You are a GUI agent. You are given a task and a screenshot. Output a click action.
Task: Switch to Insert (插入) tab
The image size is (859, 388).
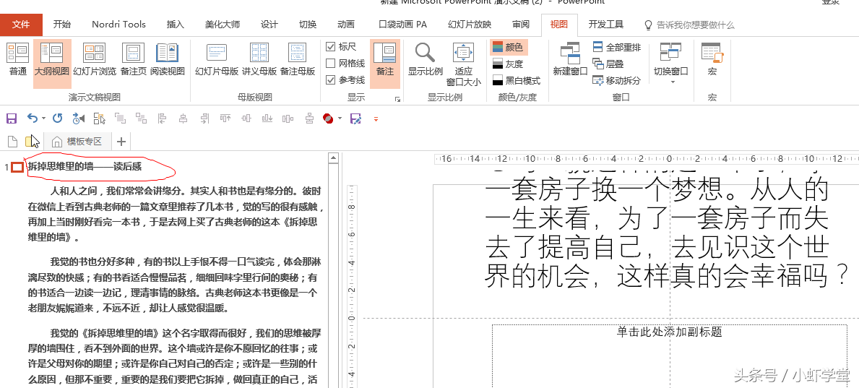(176, 24)
